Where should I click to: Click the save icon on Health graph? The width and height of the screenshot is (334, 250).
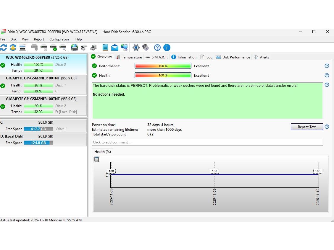point(97,159)
